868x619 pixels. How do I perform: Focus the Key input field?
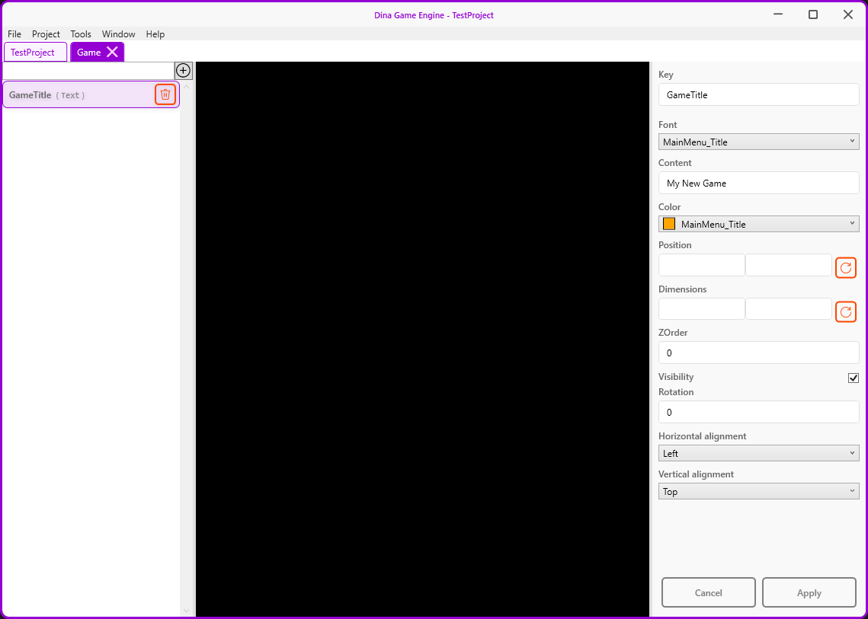(x=758, y=94)
